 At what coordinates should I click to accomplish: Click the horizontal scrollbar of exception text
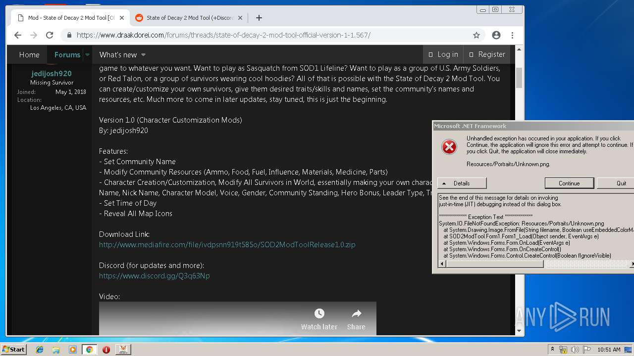(x=495, y=264)
